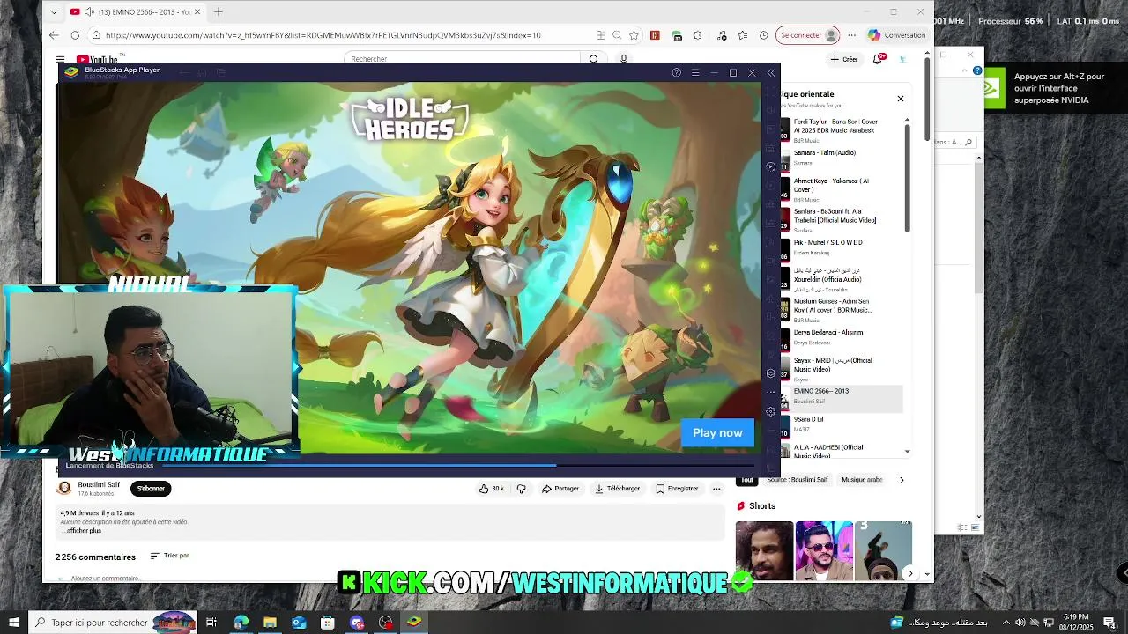Close the Musique orientale playlist panel
The width and height of the screenshot is (1128, 634).
901,99
